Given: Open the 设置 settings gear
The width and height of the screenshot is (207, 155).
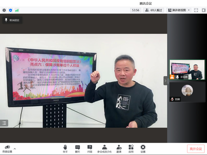Looking at the screenshot, I should 143,149.
